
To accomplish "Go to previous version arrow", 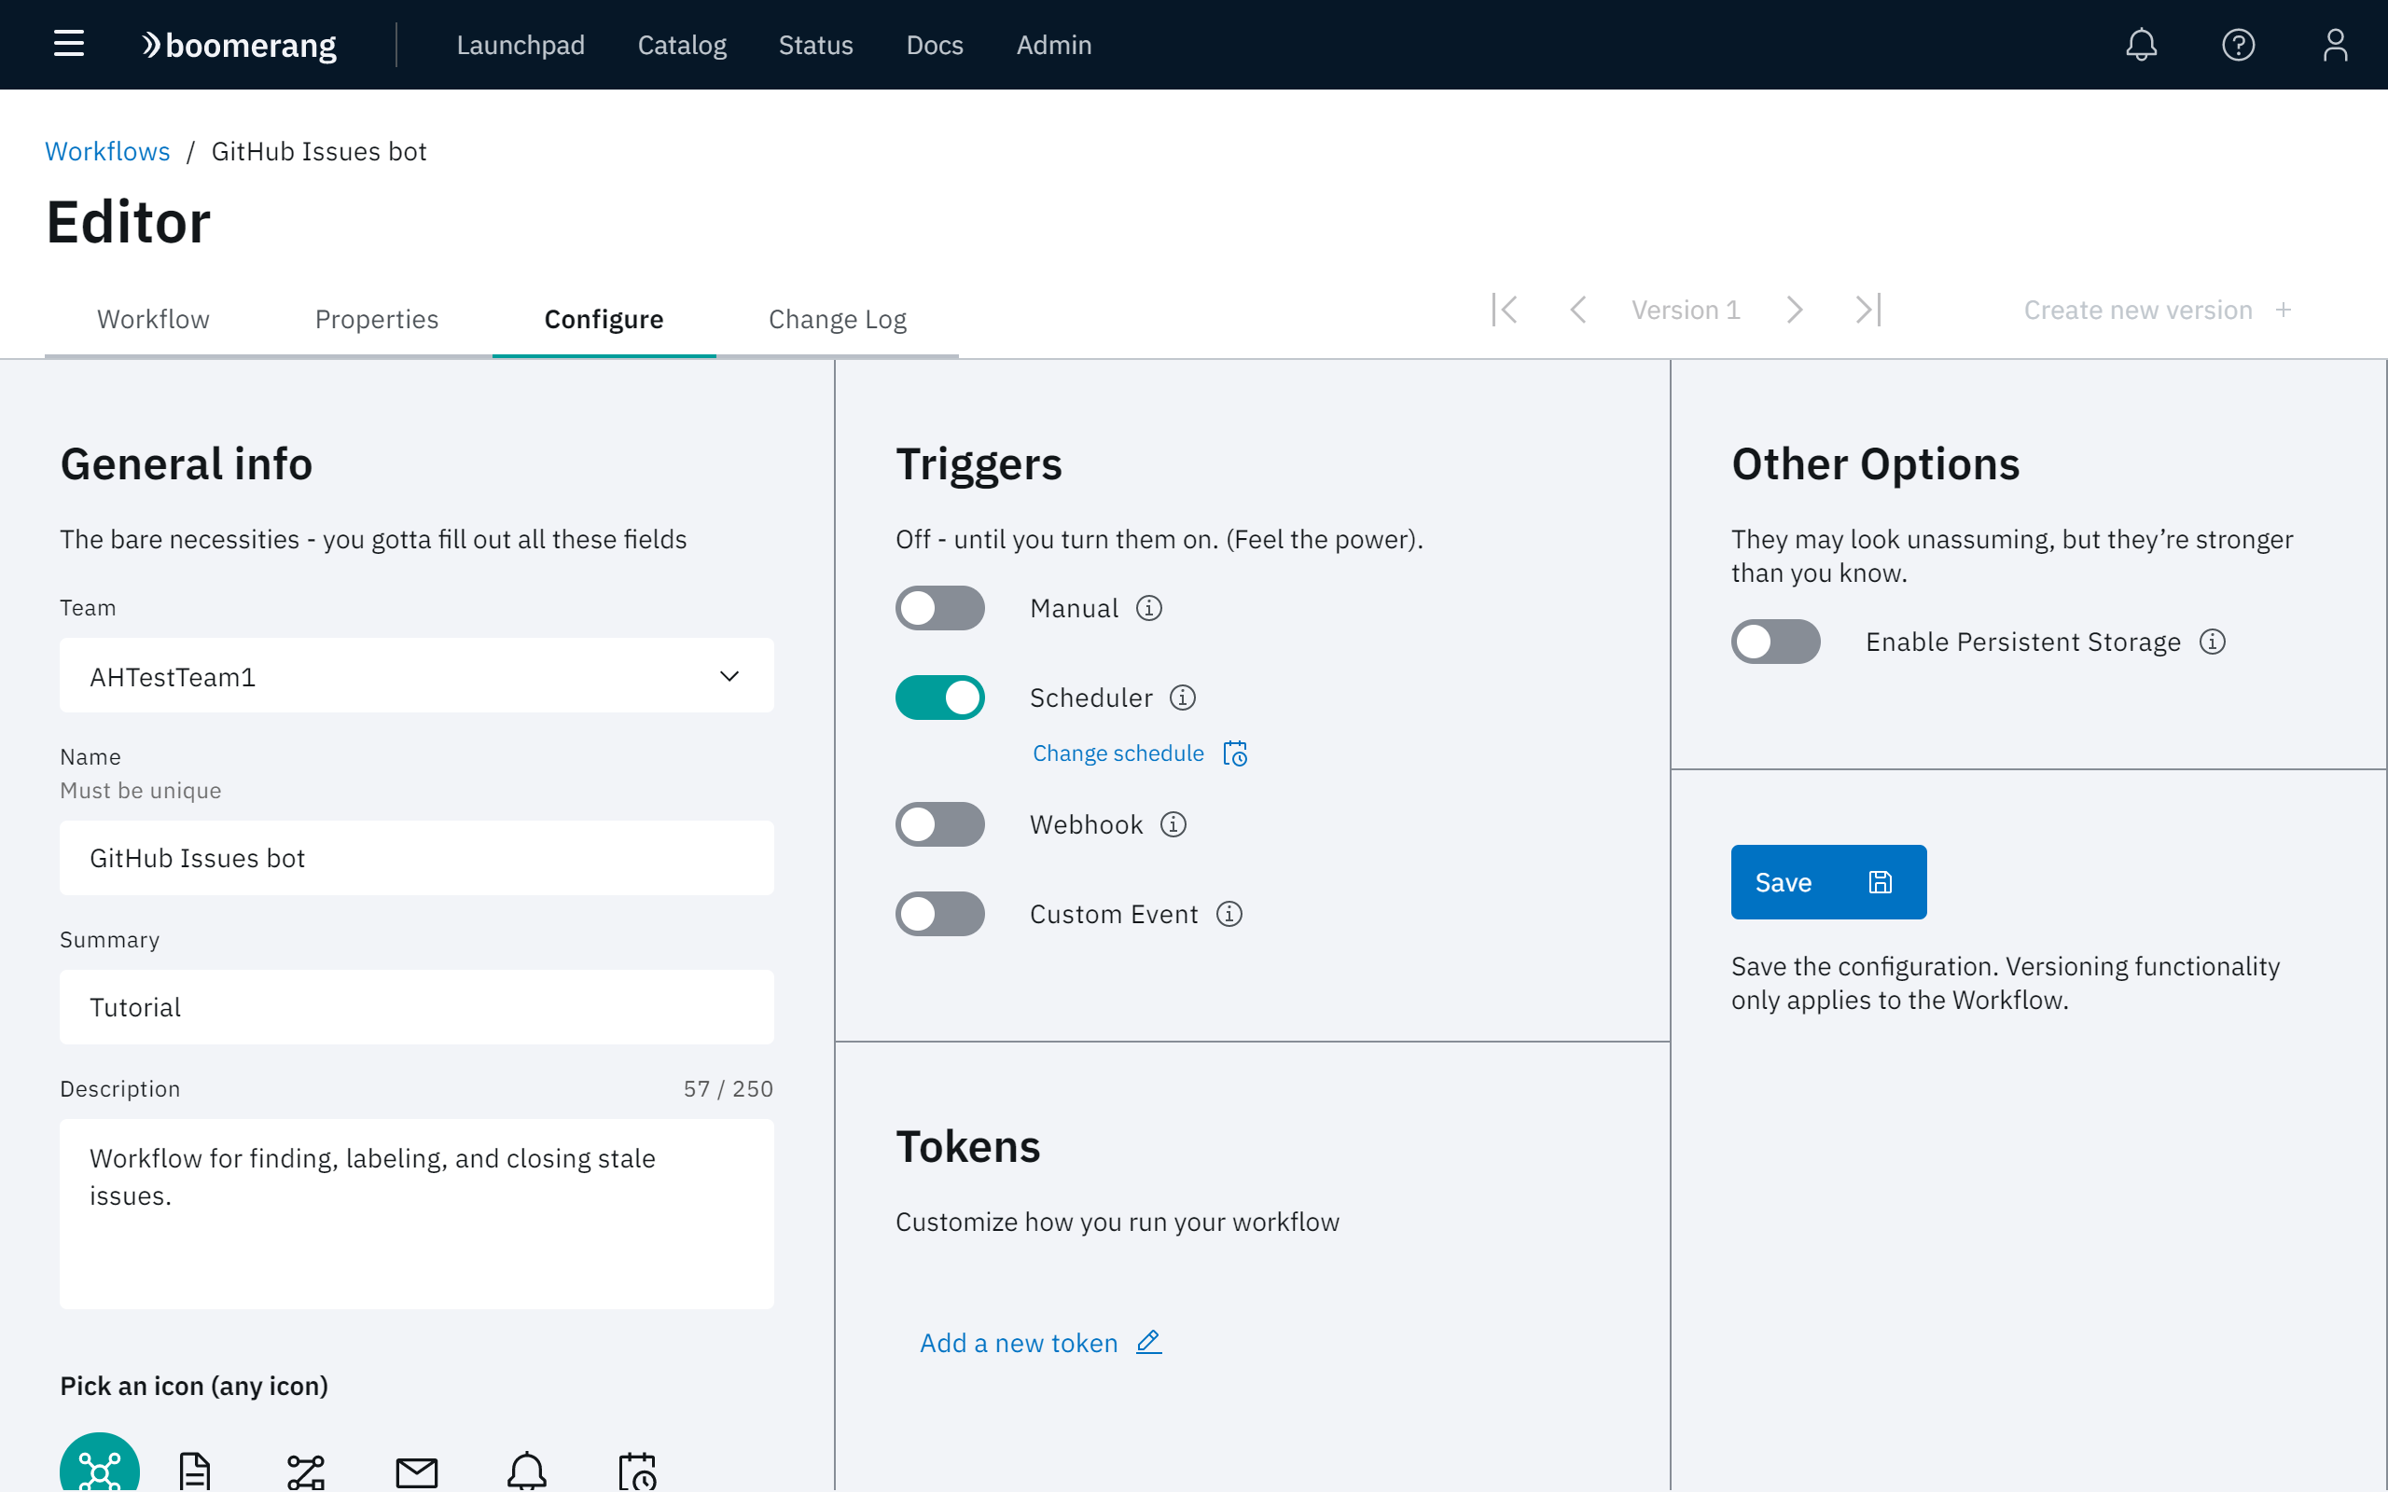I will coord(1578,310).
